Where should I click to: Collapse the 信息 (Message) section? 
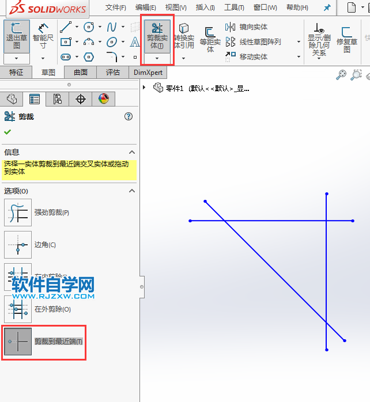coord(132,152)
